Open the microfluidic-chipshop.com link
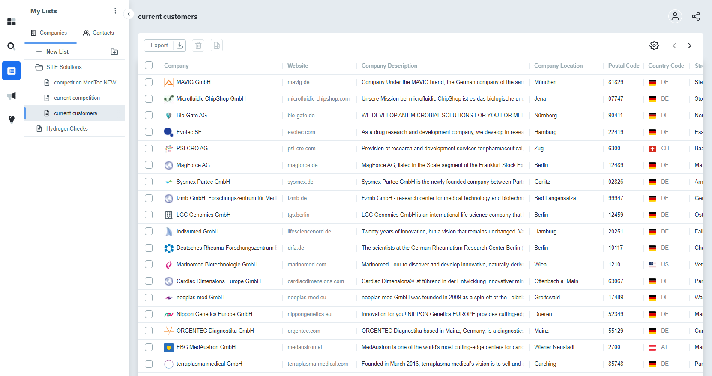 click(318, 99)
